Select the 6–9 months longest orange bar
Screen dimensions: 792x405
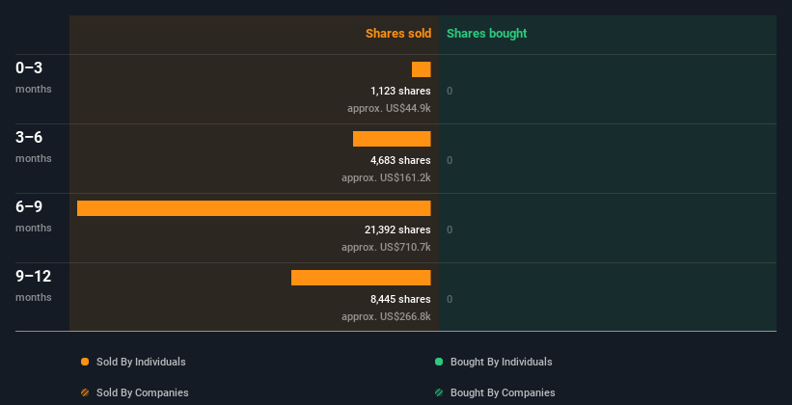tap(254, 208)
